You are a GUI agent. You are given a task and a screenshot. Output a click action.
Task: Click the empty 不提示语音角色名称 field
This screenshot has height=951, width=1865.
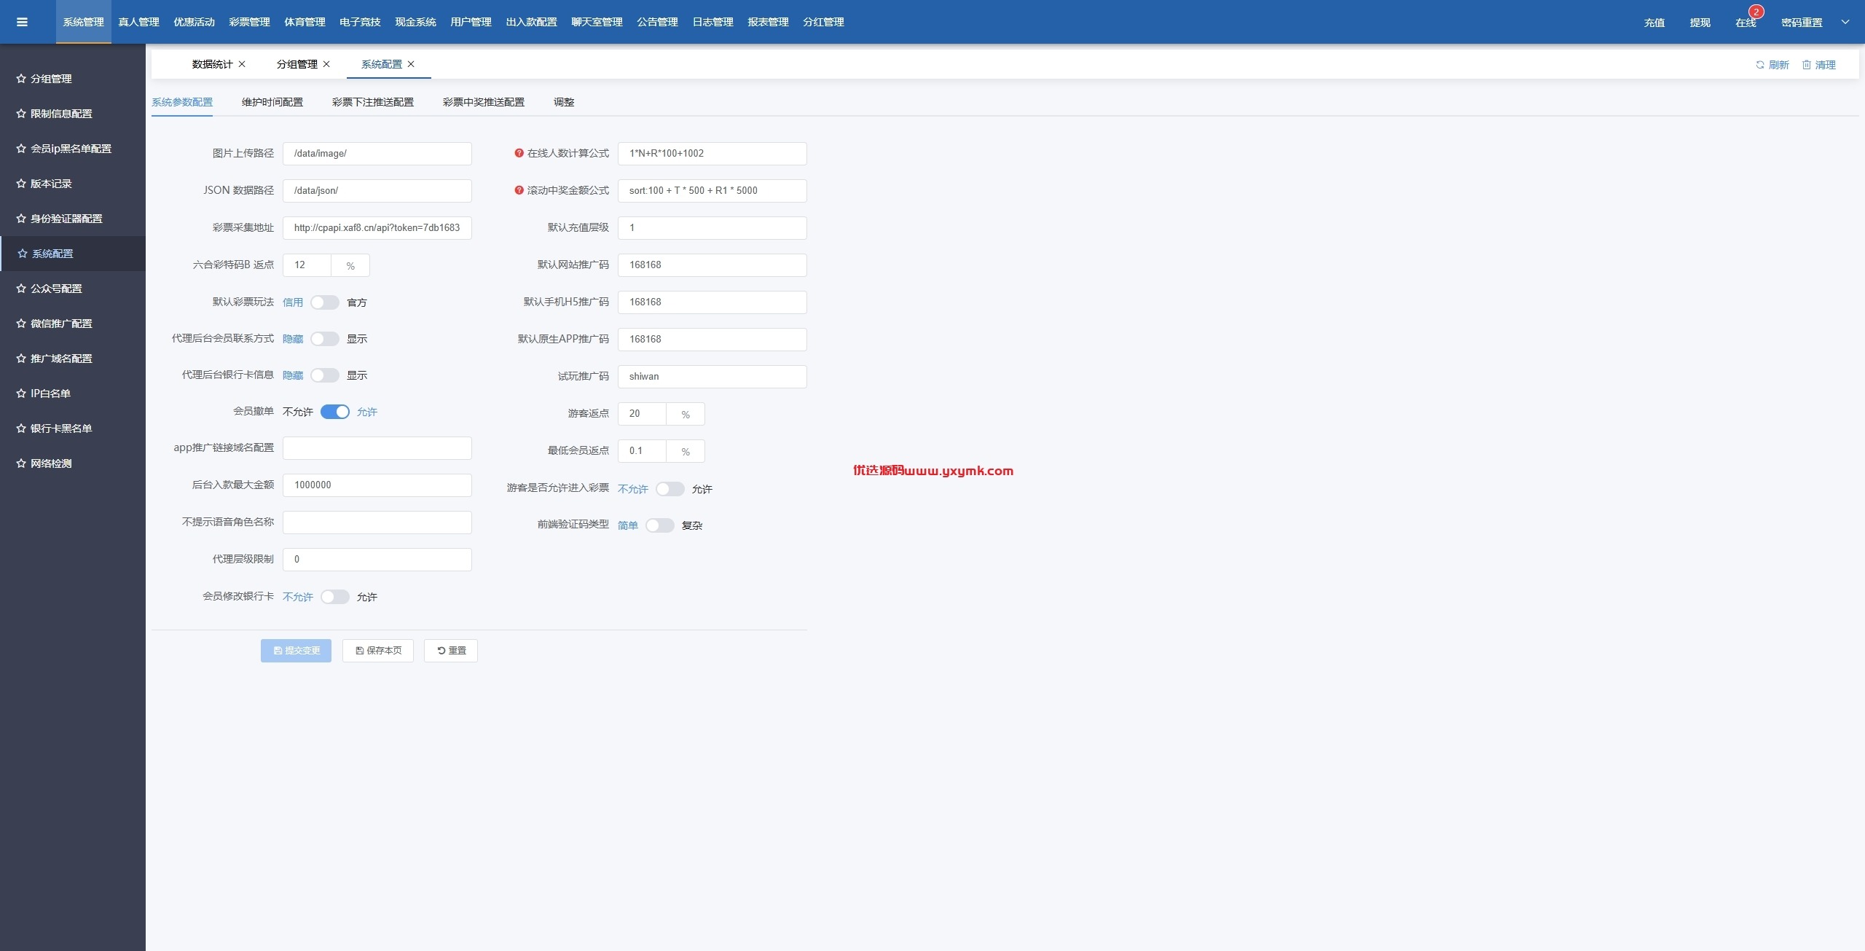click(x=377, y=523)
